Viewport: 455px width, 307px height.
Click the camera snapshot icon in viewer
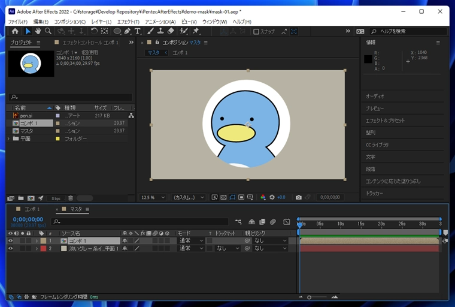[x=299, y=197]
